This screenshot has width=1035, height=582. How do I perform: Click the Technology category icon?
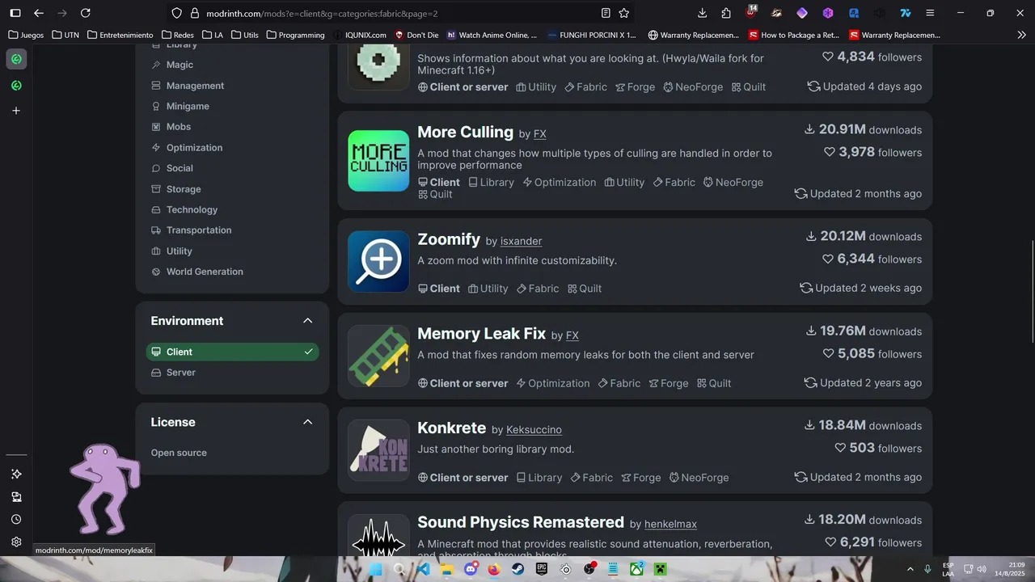pyautogui.click(x=156, y=209)
